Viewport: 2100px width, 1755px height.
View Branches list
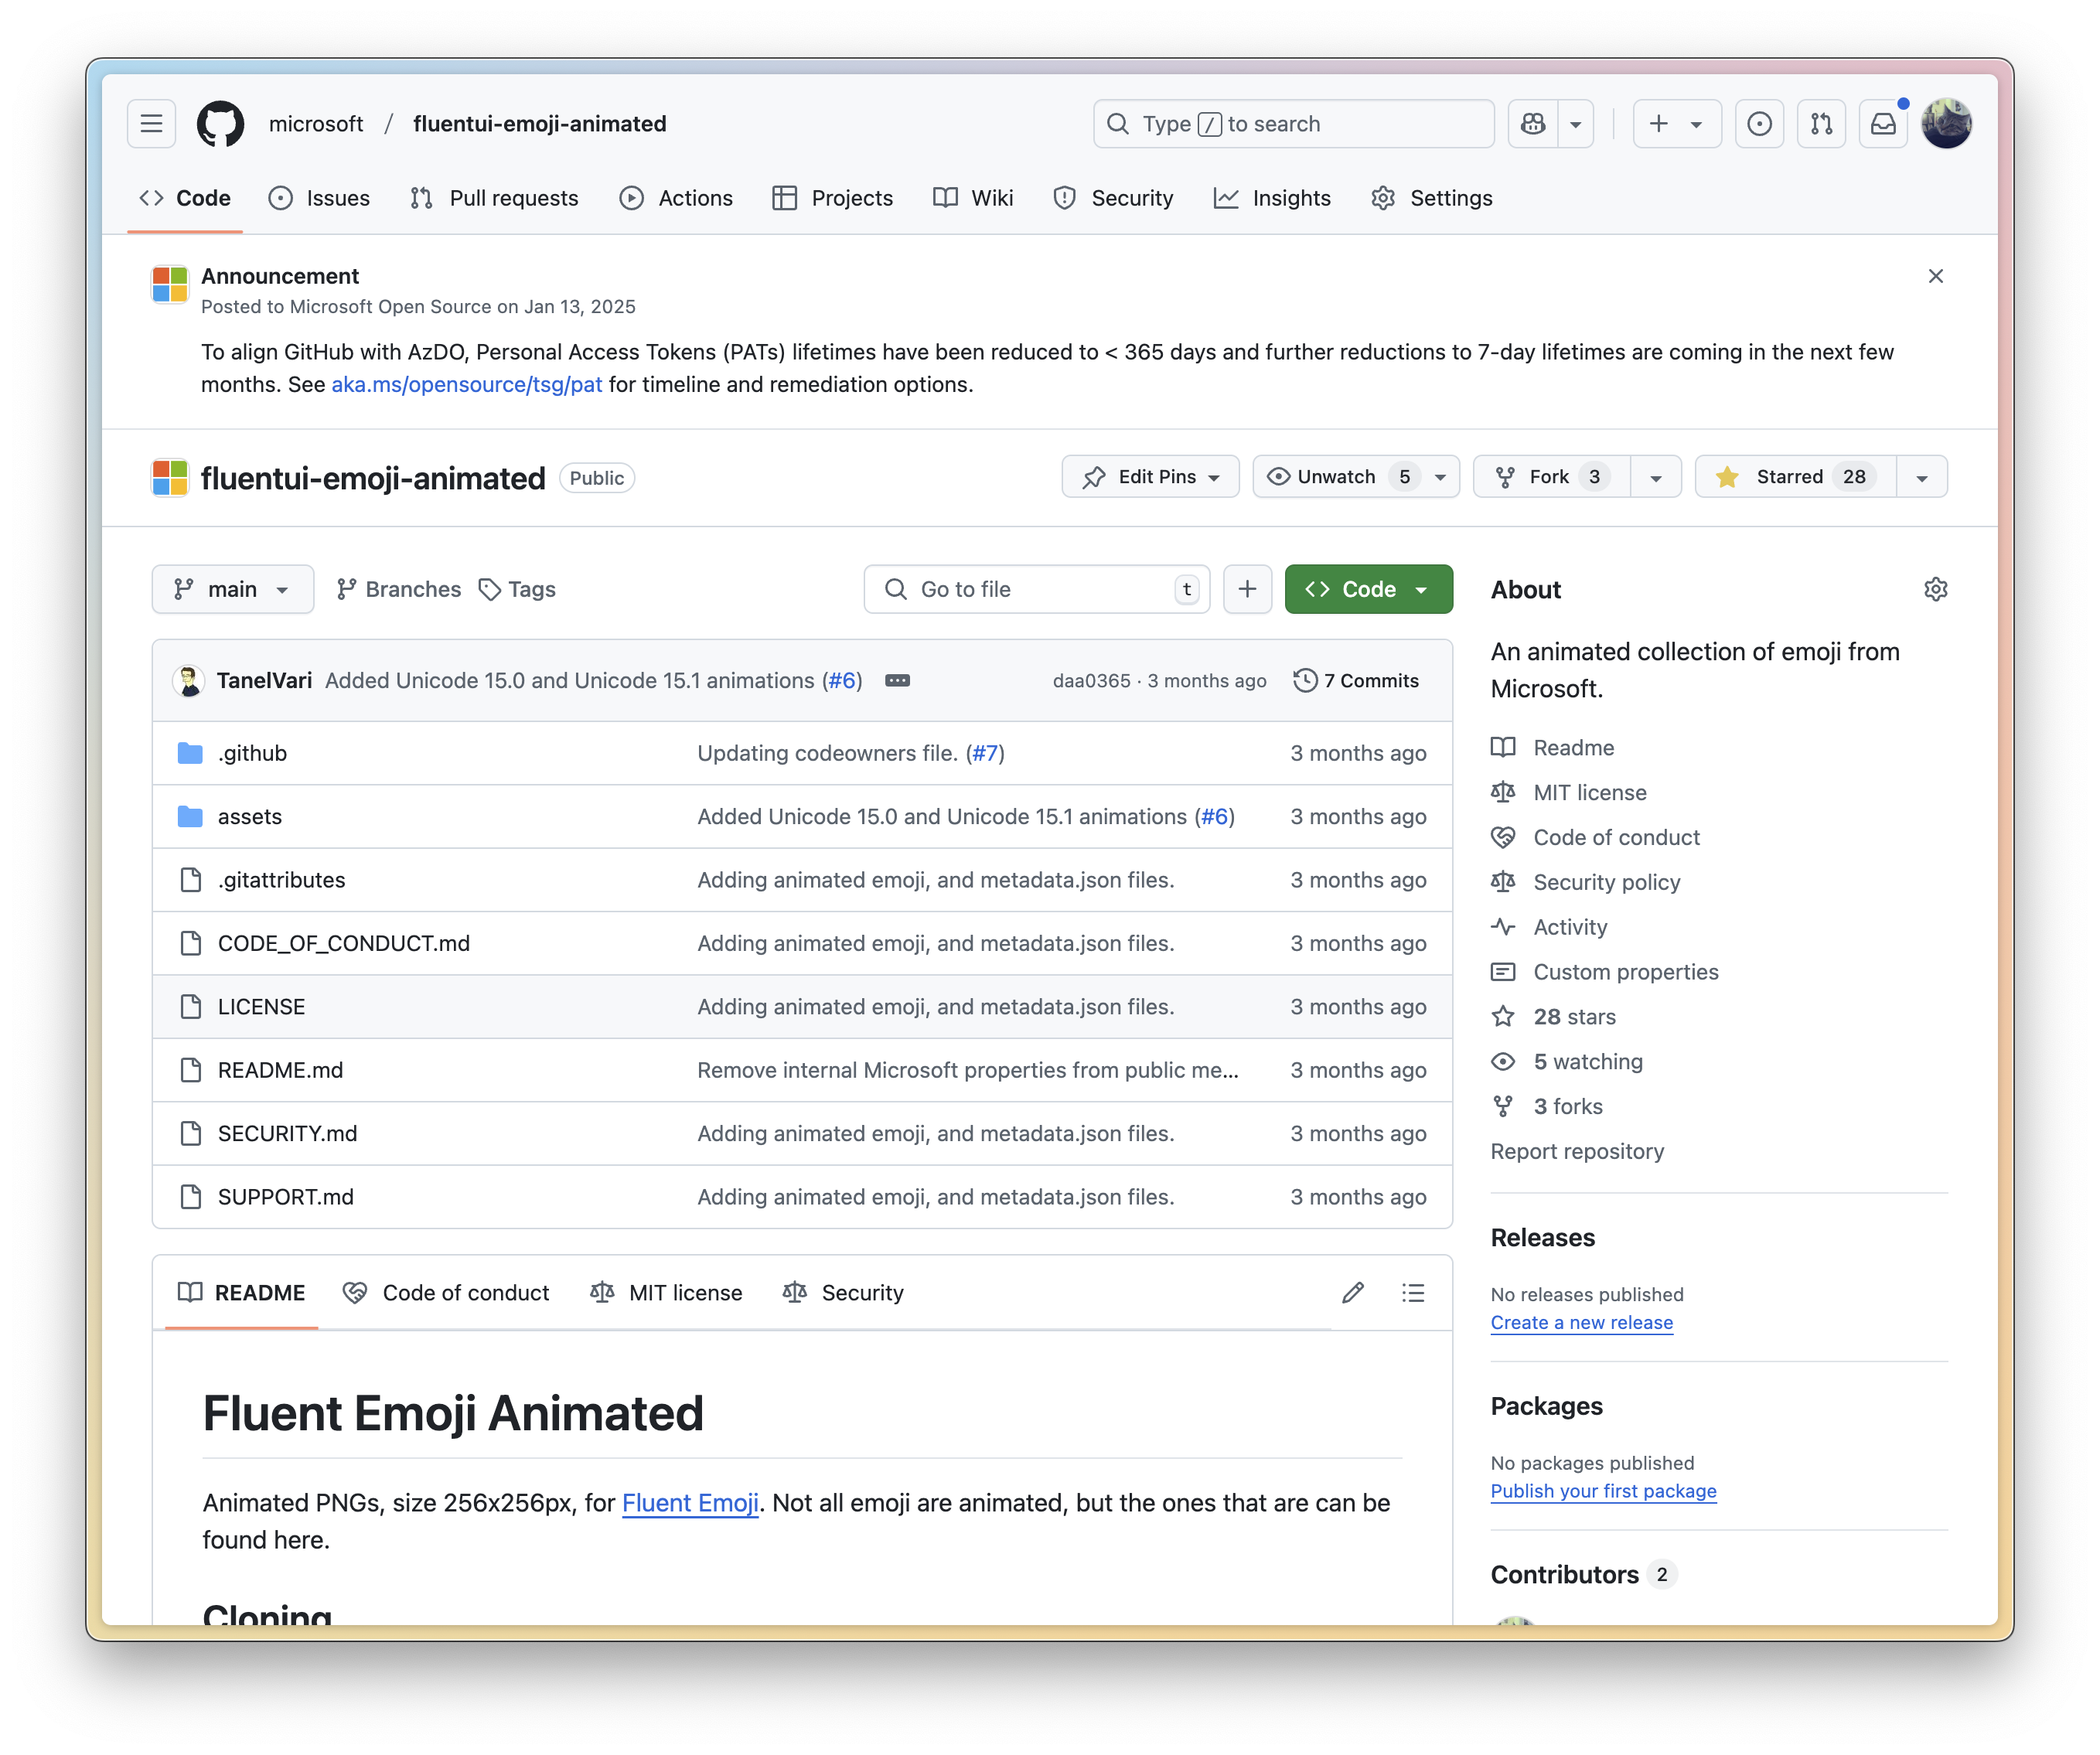(398, 589)
